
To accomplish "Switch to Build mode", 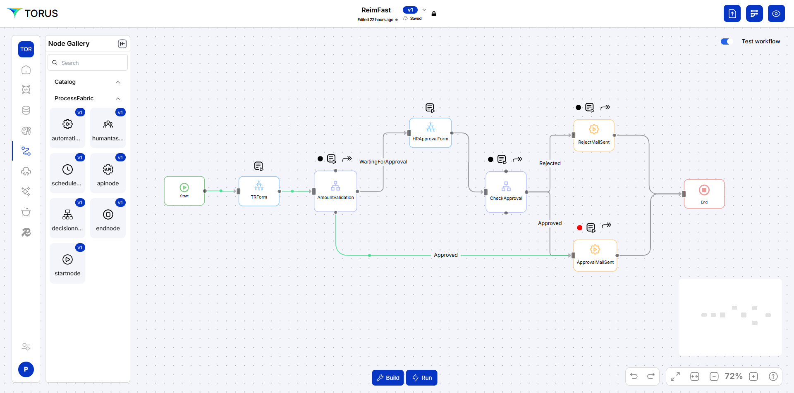I will point(388,378).
